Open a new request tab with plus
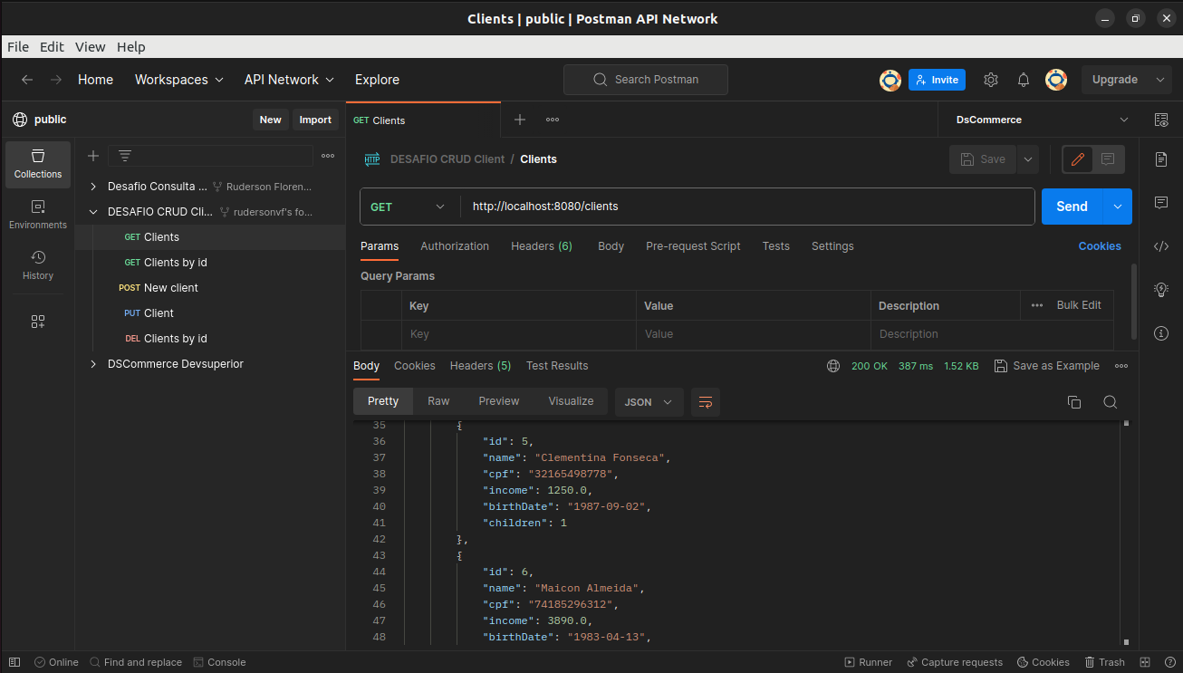This screenshot has height=673, width=1183. (x=520, y=120)
